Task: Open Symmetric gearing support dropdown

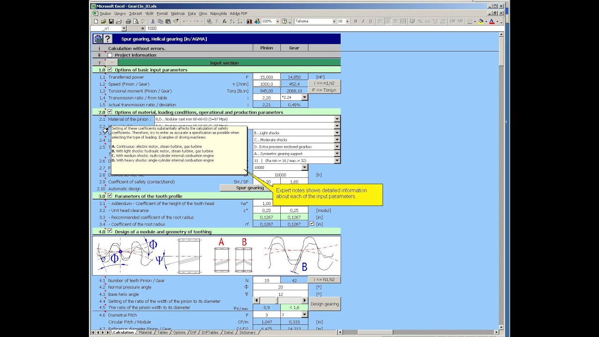Action: pyautogui.click(x=337, y=154)
